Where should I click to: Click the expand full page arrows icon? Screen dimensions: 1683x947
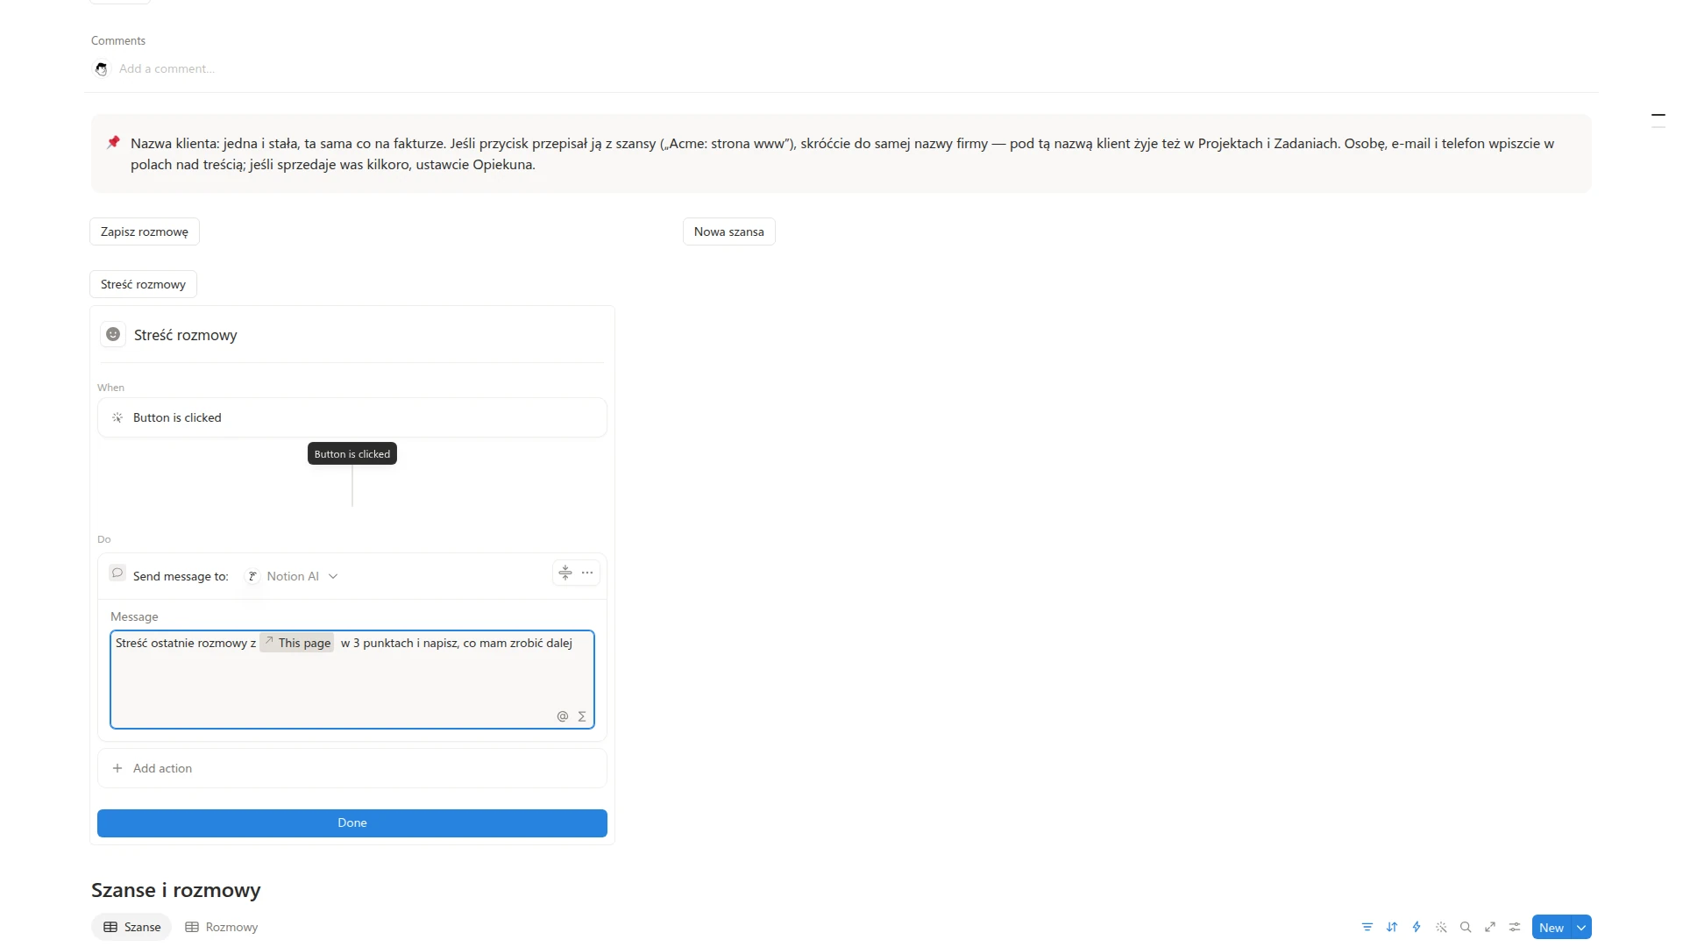point(1490,927)
